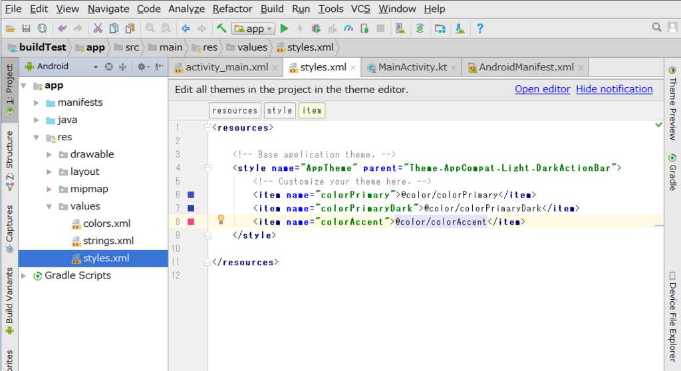The height and width of the screenshot is (371, 681).
Task: Open the VCS menu
Action: tap(360, 9)
